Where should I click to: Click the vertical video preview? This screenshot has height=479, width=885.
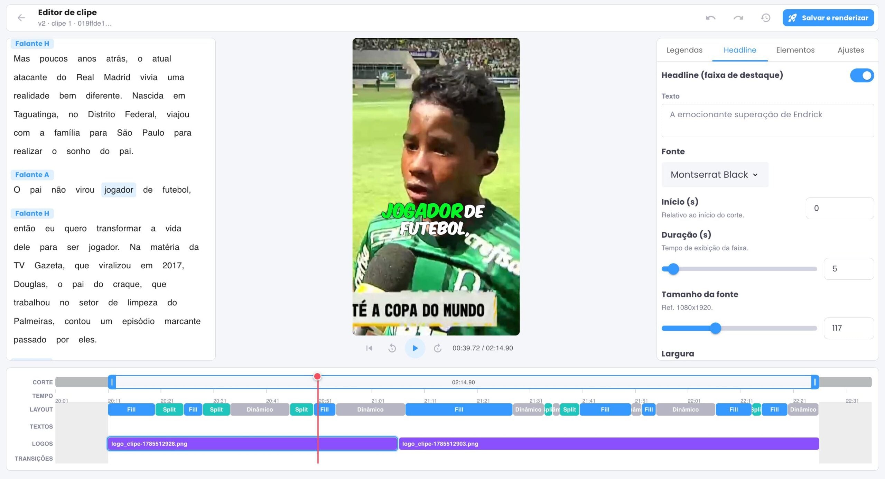(x=436, y=187)
